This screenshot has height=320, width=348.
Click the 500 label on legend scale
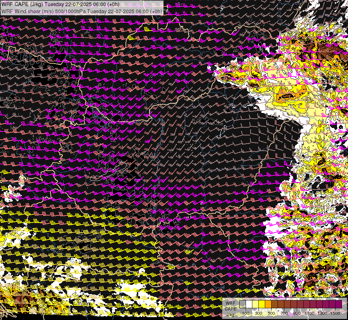(x=271, y=313)
